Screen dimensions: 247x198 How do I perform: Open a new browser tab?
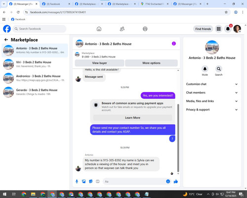click(207, 4)
